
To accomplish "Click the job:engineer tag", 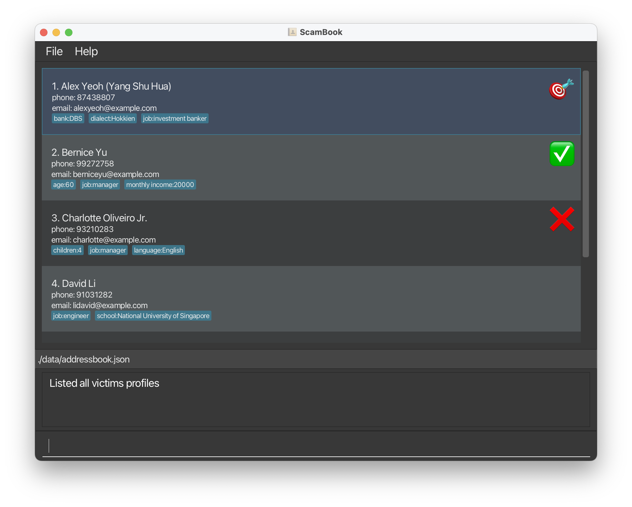I will 71,316.
